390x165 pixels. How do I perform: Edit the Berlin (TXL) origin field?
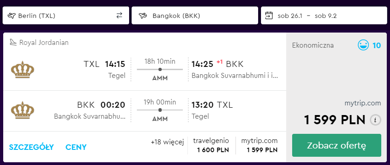point(66,16)
